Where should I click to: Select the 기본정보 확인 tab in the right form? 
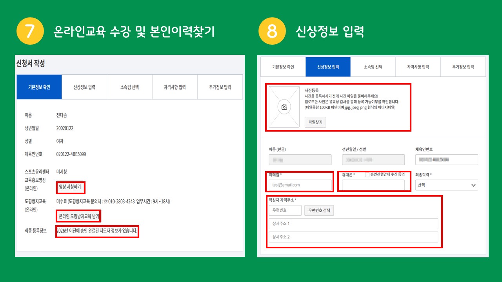(283, 67)
